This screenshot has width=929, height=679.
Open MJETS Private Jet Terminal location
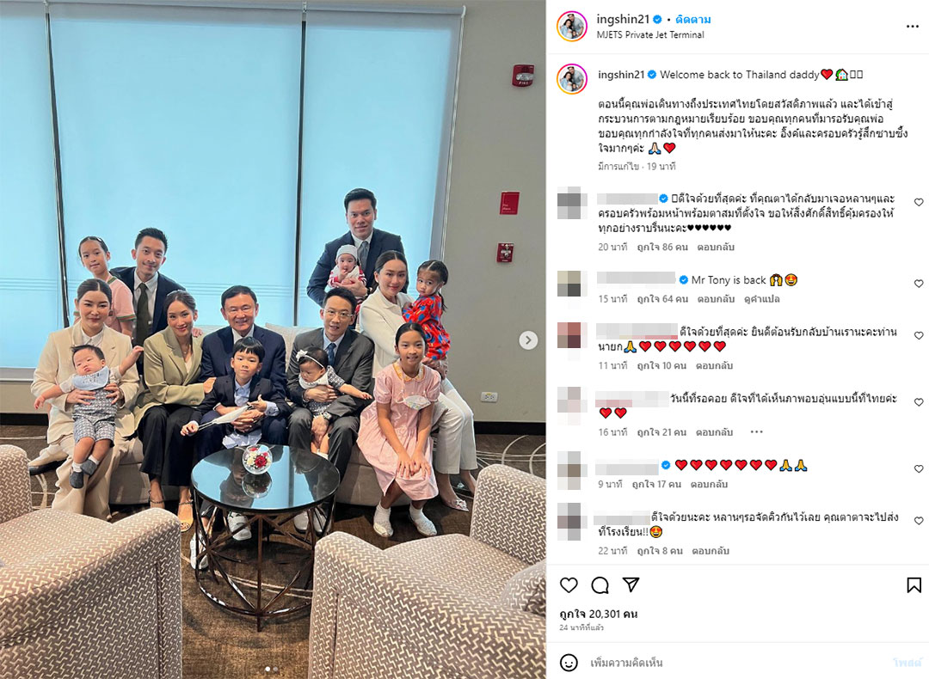[650, 35]
